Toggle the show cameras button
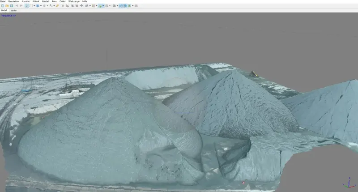Image resolution: width=358 pixels, height=192 pixels. point(114,6)
